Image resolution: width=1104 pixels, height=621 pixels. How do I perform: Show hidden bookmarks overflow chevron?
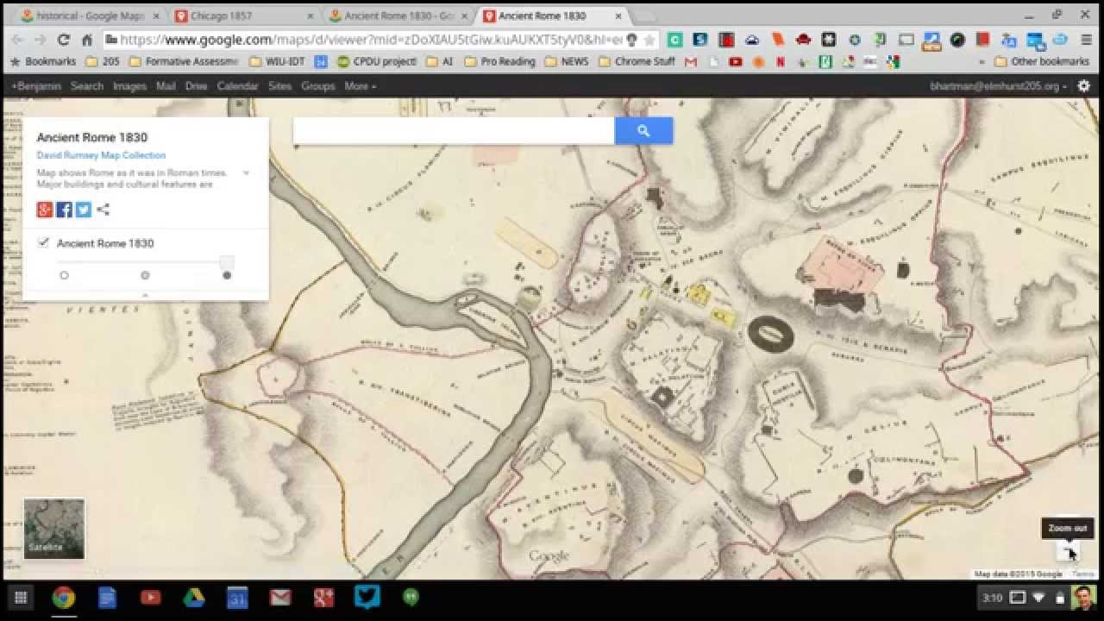(982, 62)
